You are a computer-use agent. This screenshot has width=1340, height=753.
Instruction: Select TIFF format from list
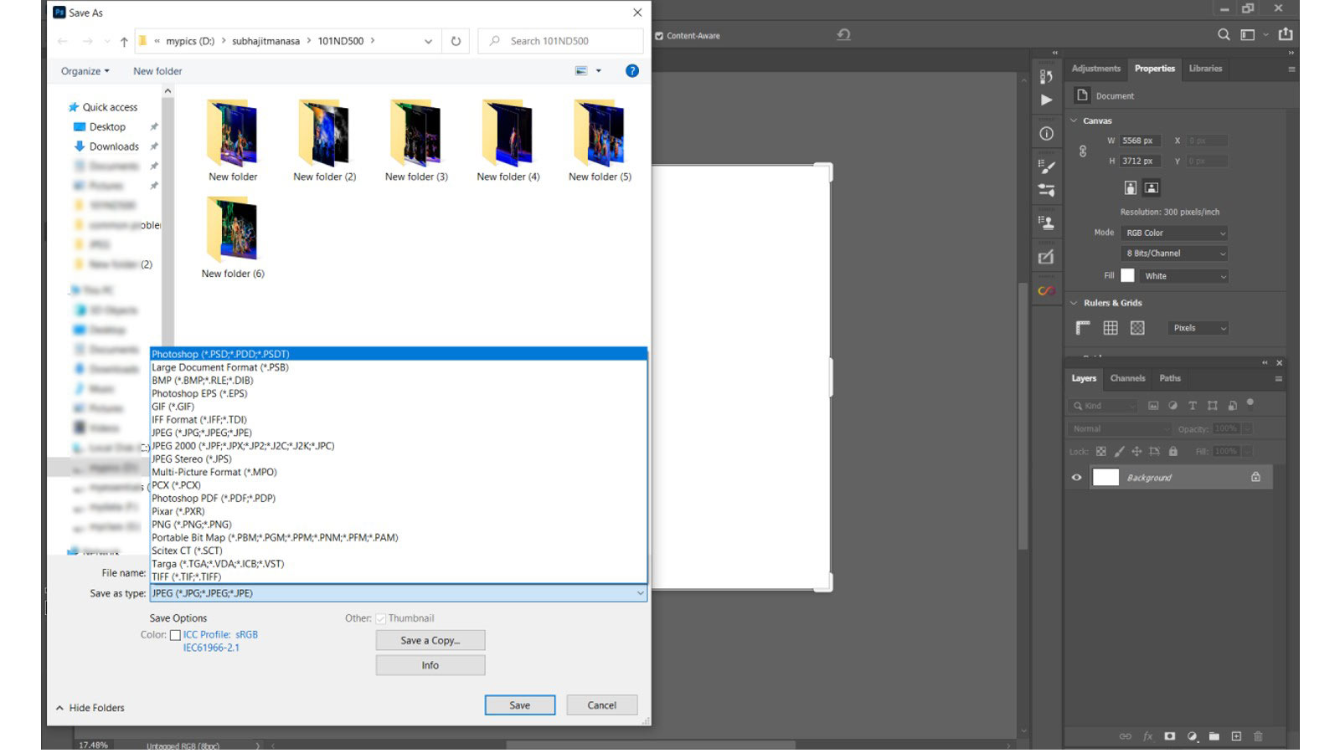coord(399,576)
